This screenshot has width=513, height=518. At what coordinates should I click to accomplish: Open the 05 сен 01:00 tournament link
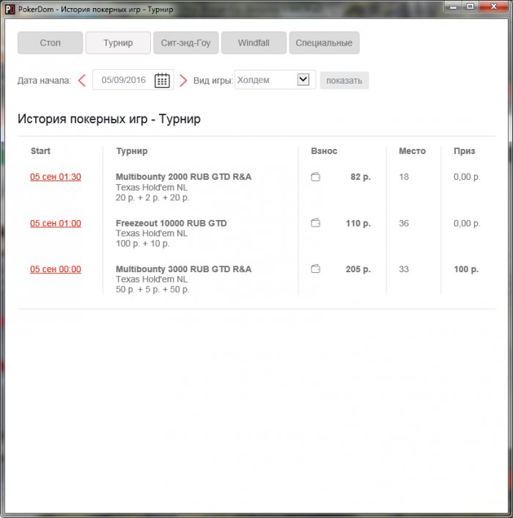[56, 223]
